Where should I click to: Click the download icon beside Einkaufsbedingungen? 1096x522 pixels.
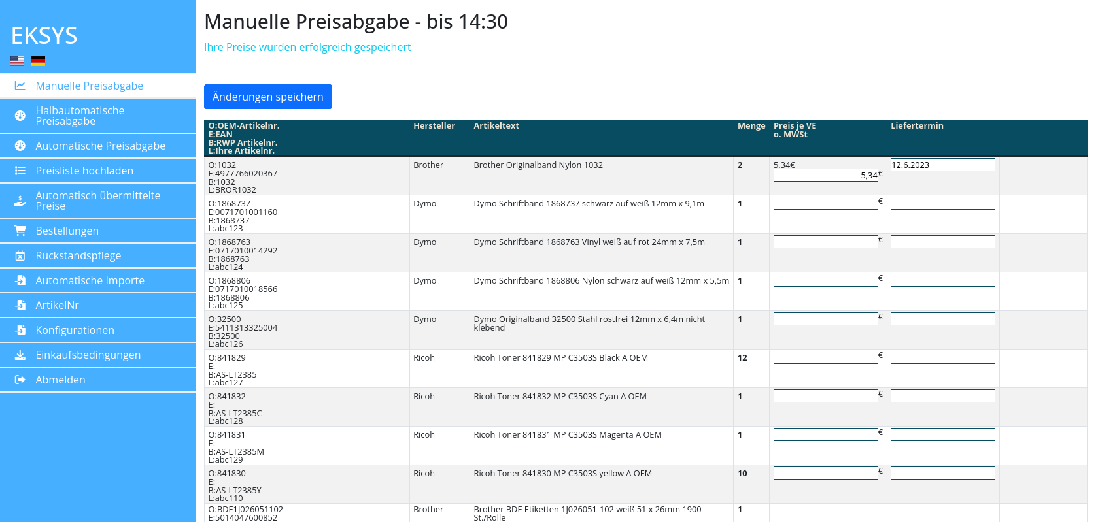pos(20,355)
